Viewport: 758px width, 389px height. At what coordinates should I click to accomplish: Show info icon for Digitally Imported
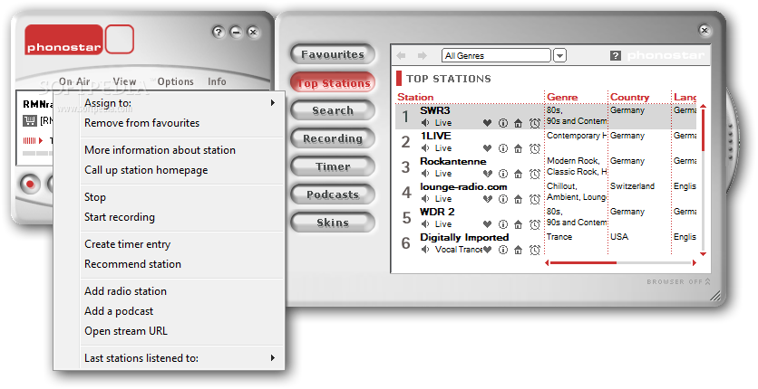(502, 250)
